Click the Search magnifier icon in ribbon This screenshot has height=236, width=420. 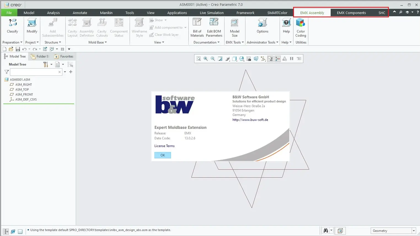pos(401,12)
